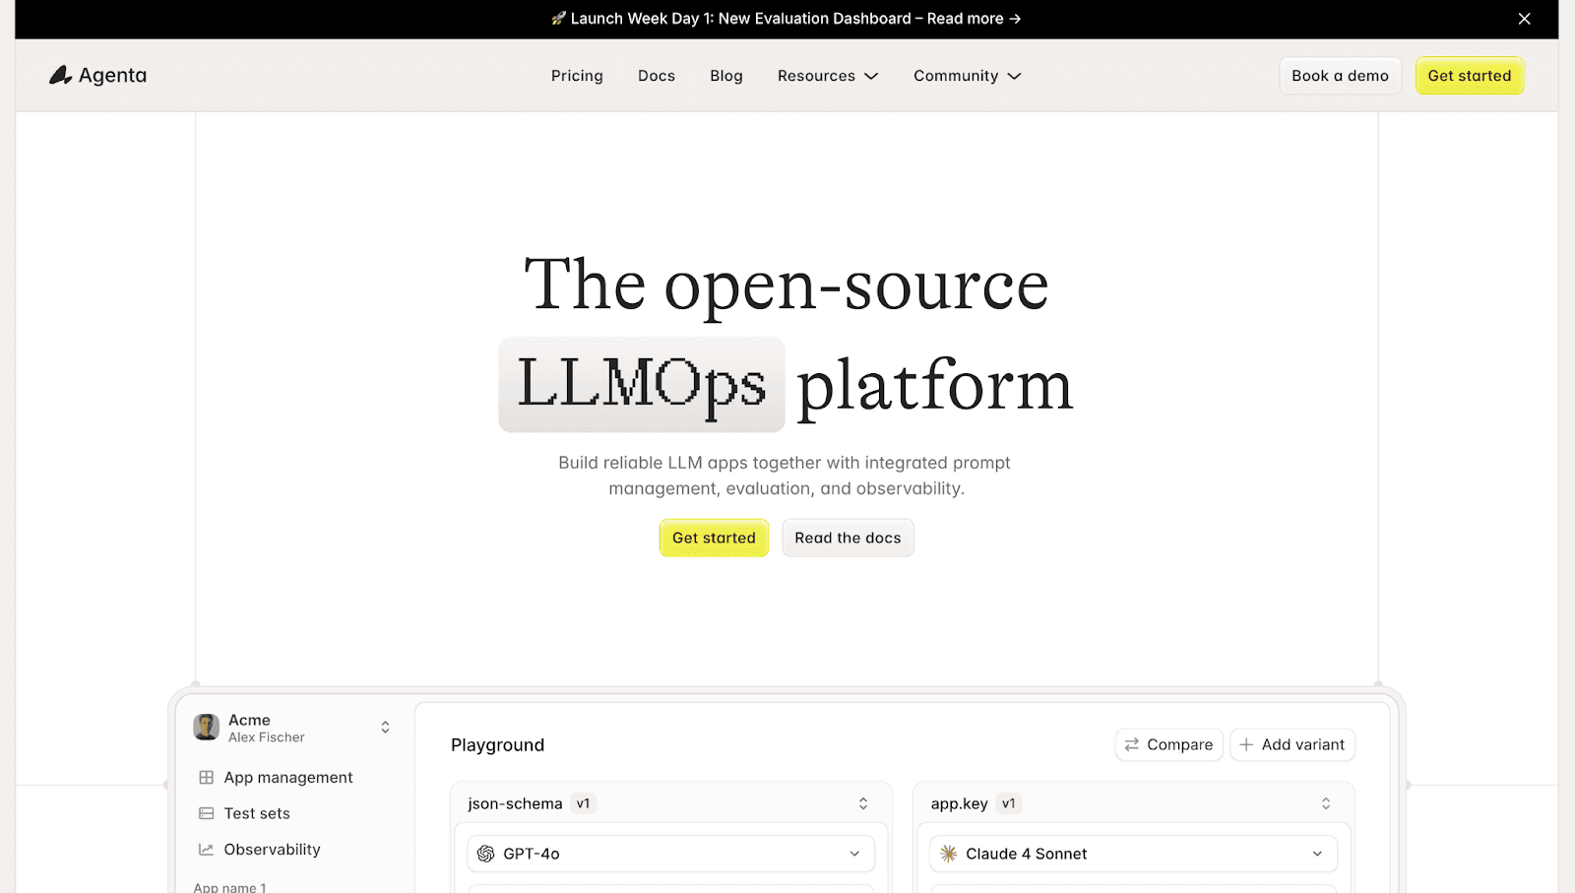Open the Claude 4 Sonnet model dropdown
Image resolution: width=1575 pixels, height=893 pixels.
pyautogui.click(x=1134, y=854)
